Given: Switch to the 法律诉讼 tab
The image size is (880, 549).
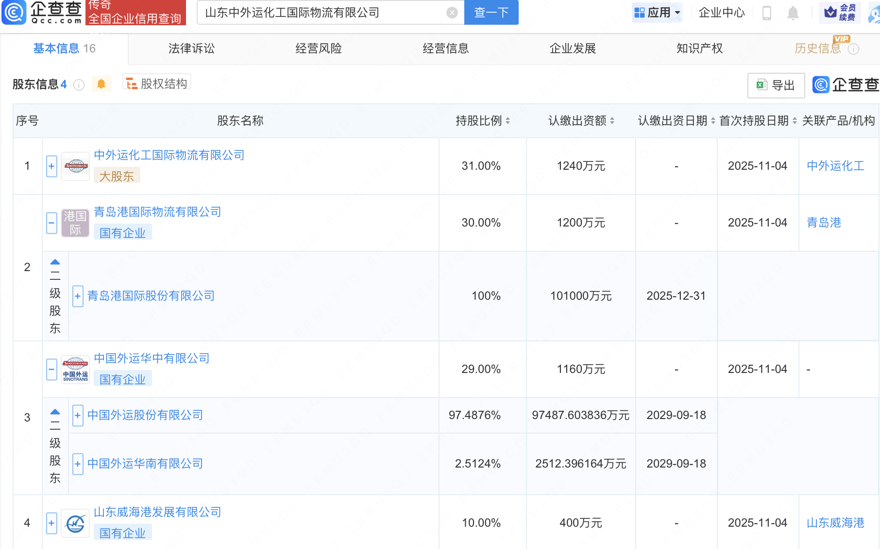Looking at the screenshot, I should point(191,48).
